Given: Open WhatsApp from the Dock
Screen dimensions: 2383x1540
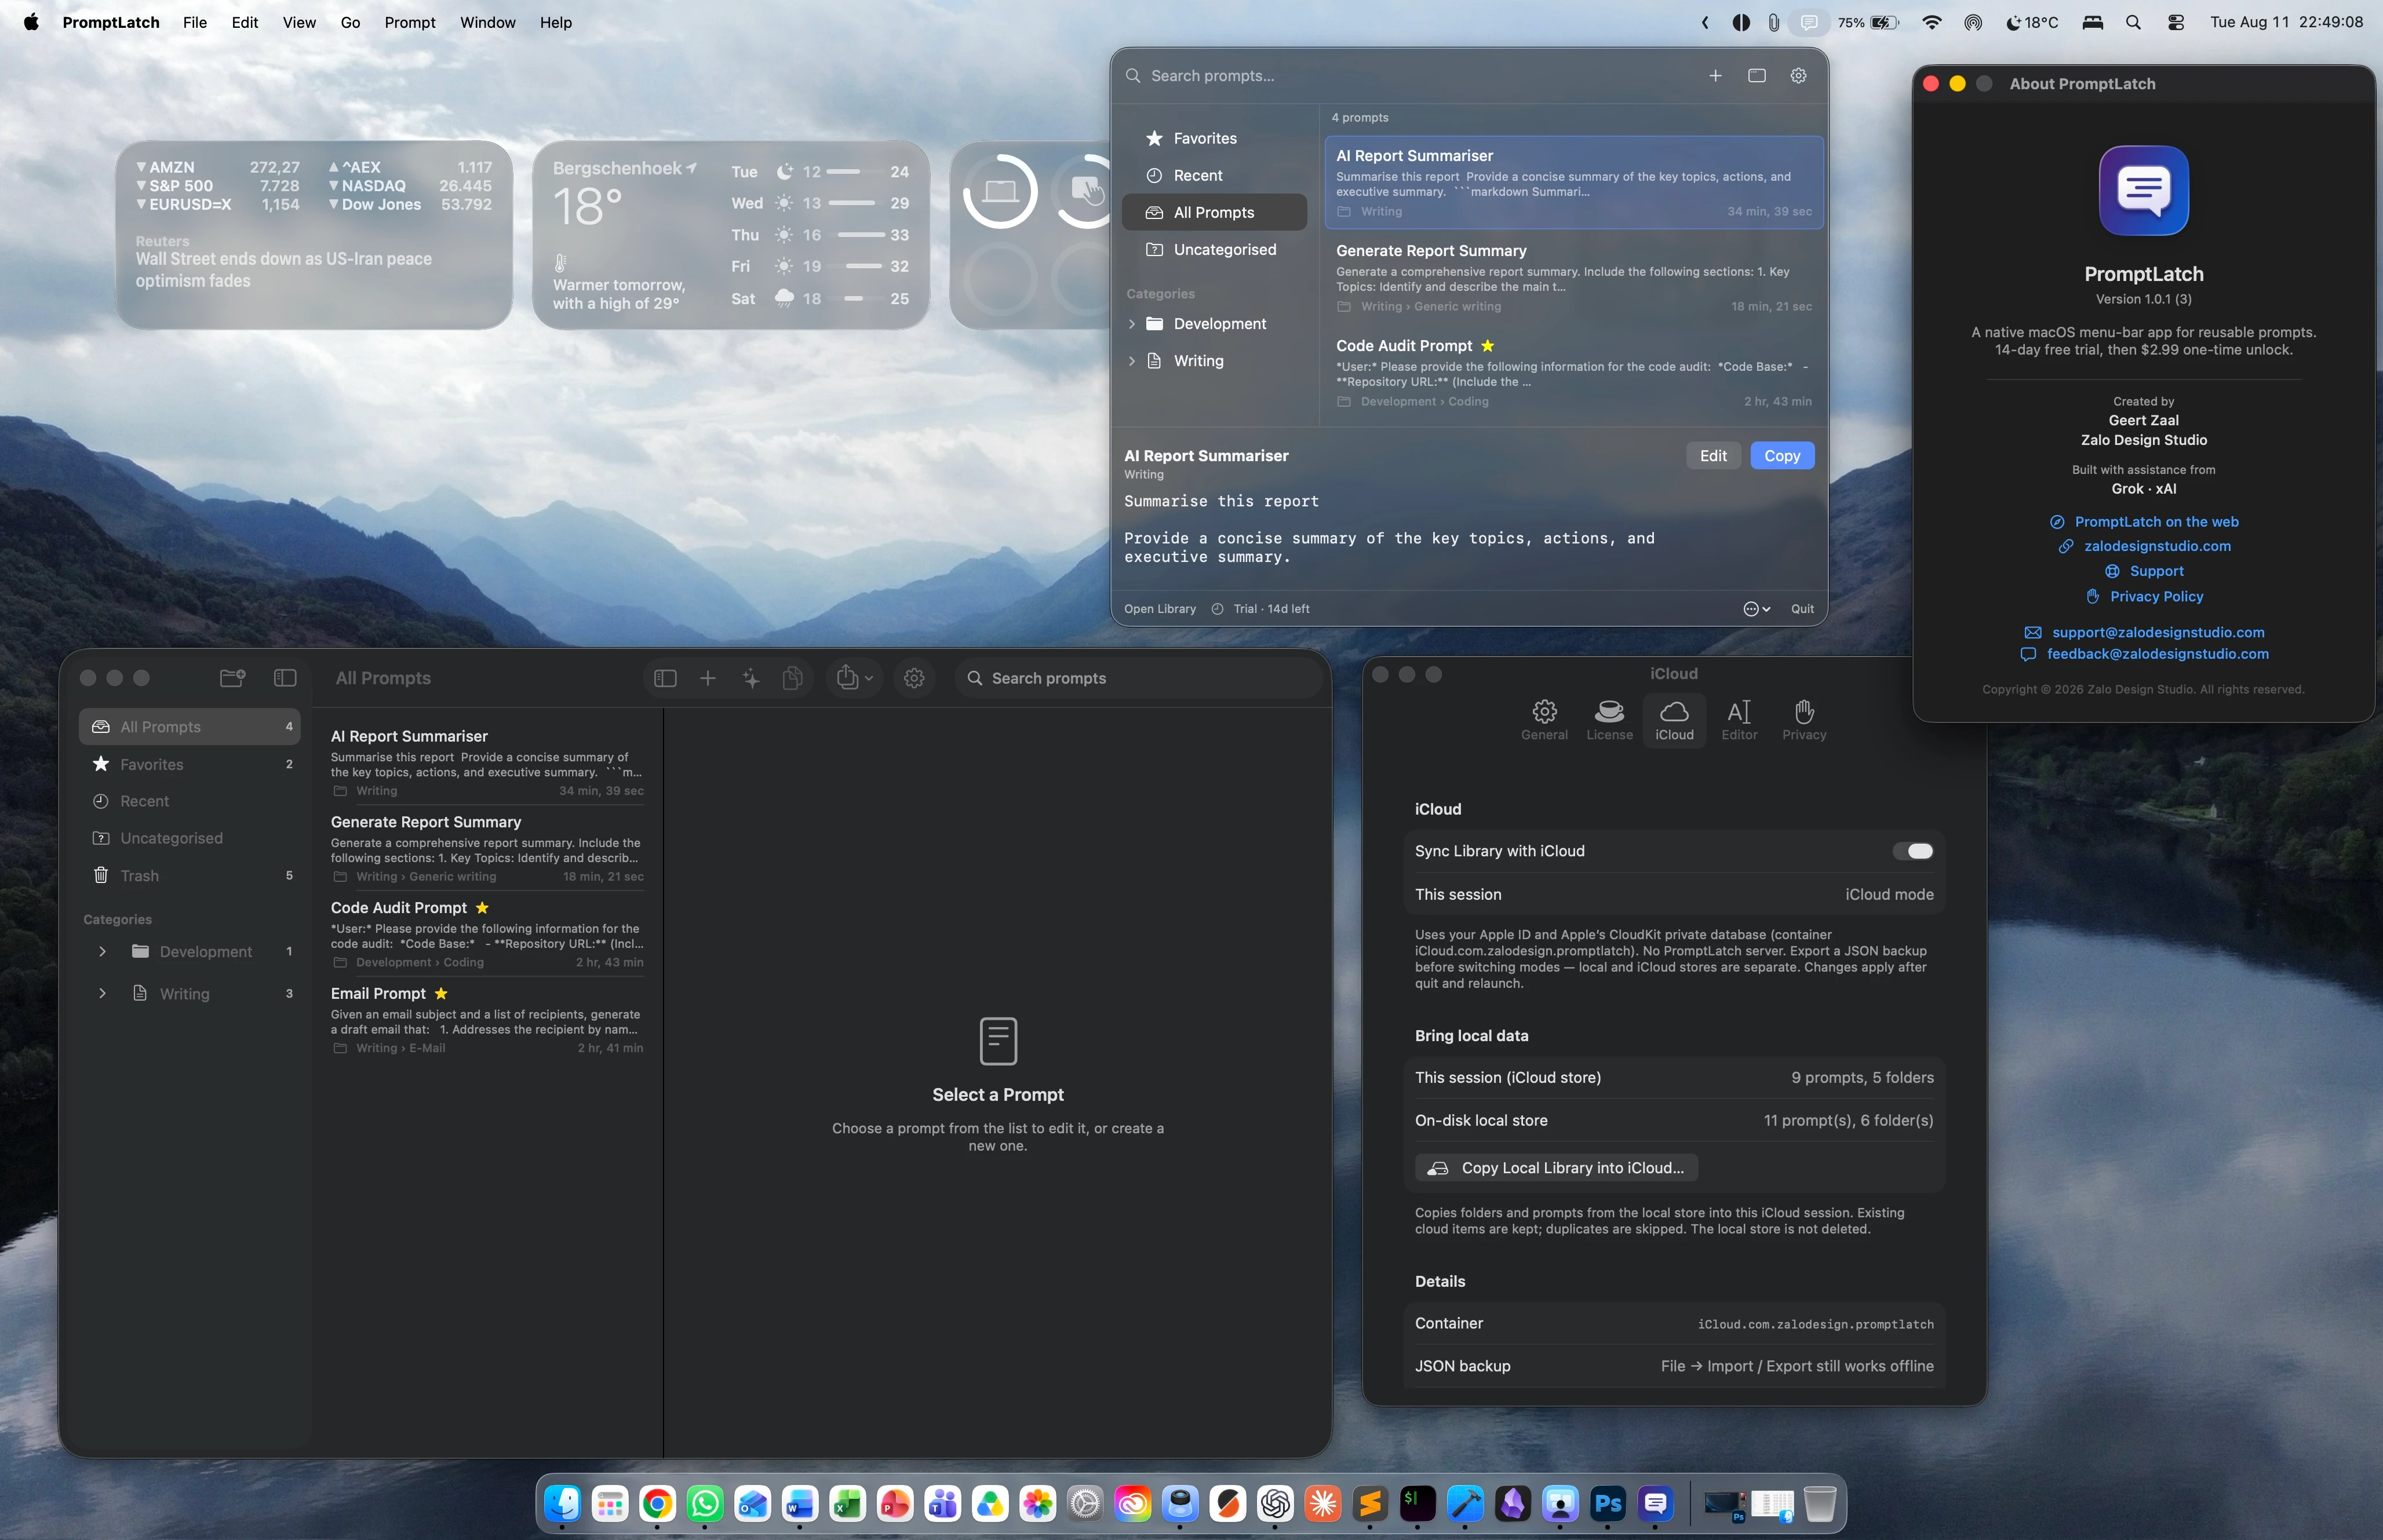Looking at the screenshot, I should pos(705,1503).
